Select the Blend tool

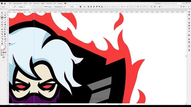tap(5, 37)
